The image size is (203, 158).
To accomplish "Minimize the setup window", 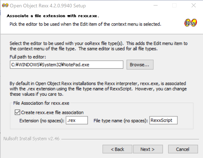I will pos(155,5).
